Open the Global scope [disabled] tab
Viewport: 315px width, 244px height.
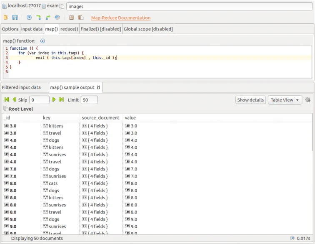click(148, 29)
